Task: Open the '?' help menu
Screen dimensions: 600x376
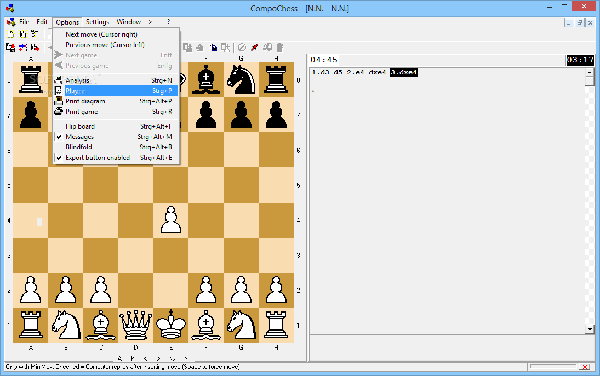Action: coord(168,22)
